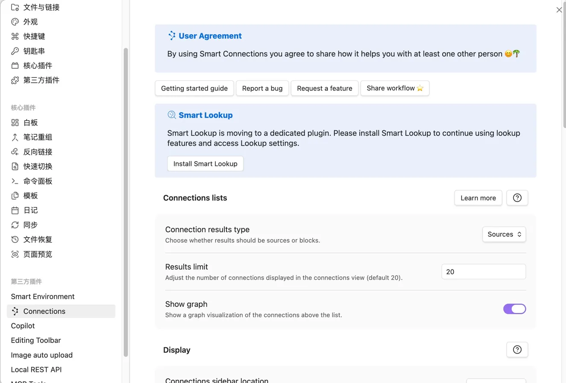Click the 笔记重组 text label

[38, 137]
